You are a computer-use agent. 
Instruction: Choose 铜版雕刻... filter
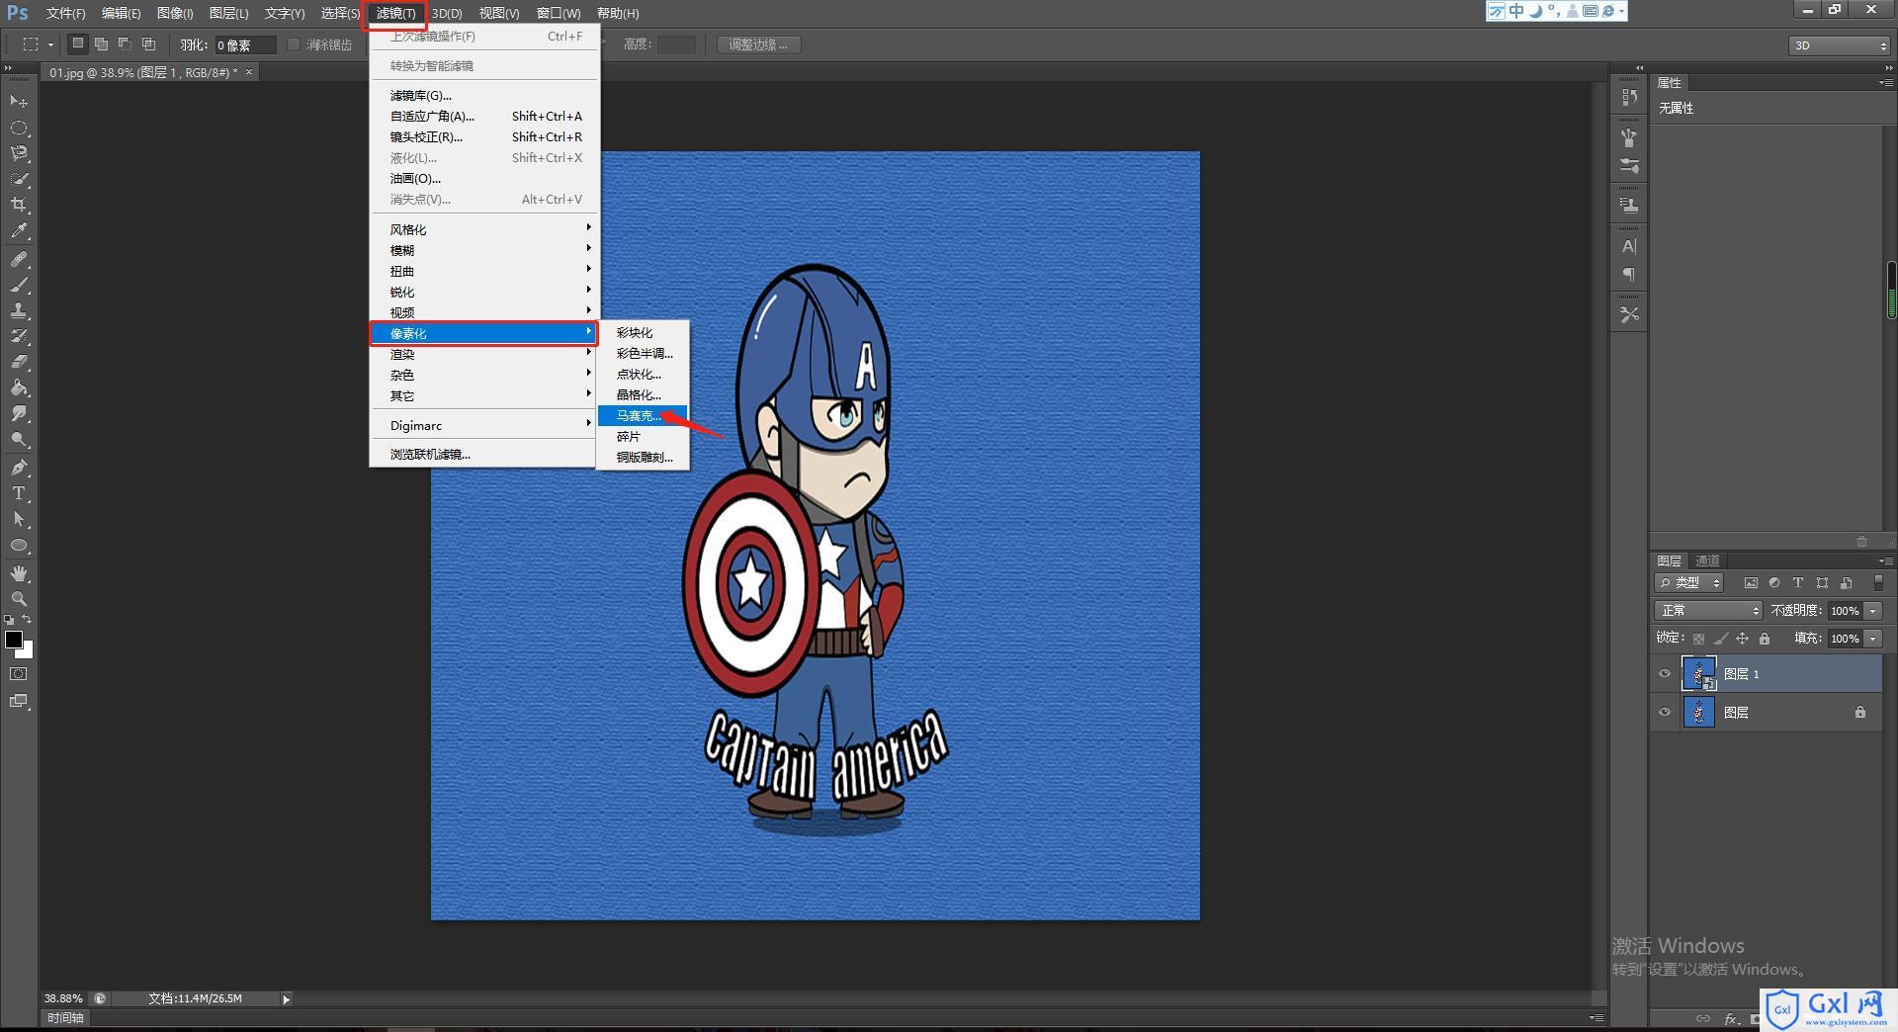point(643,457)
